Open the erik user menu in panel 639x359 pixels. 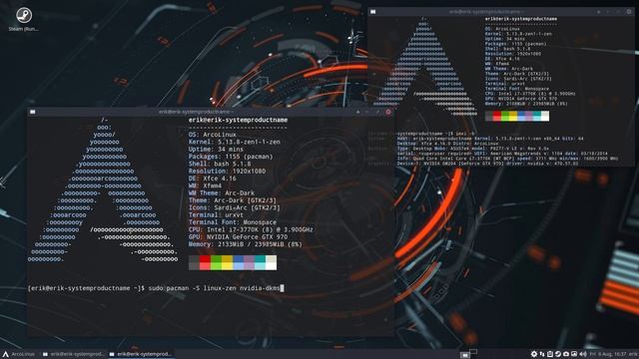click(x=633, y=354)
